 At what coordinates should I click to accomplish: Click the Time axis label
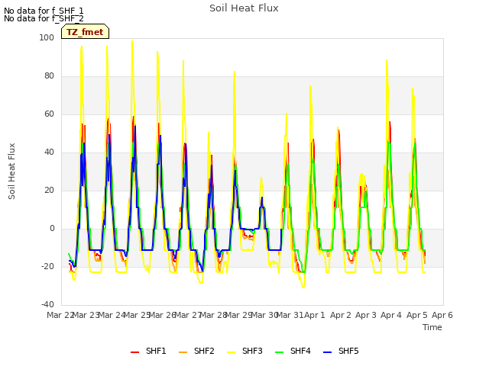click(432, 327)
